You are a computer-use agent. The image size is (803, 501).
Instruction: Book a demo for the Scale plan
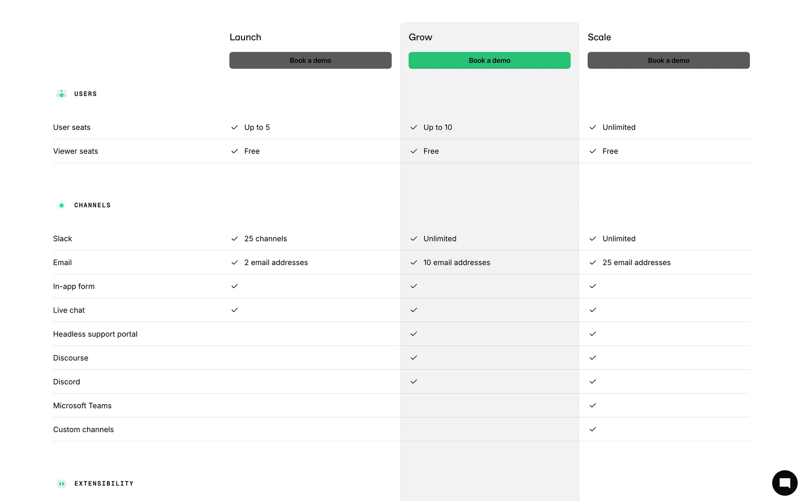[x=668, y=61]
